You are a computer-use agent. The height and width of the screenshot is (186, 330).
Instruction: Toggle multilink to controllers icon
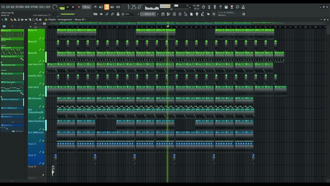118,14
